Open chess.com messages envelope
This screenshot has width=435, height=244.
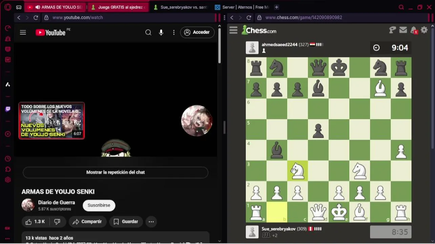403,30
